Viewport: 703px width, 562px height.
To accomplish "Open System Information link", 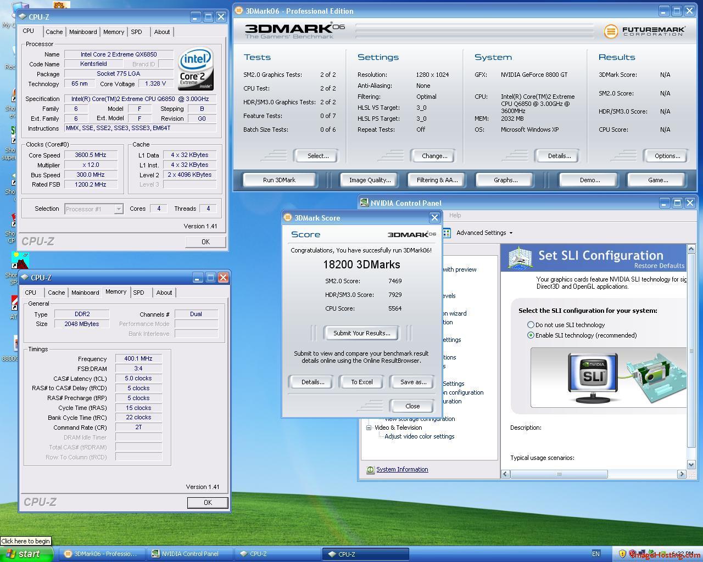I will 402,469.
